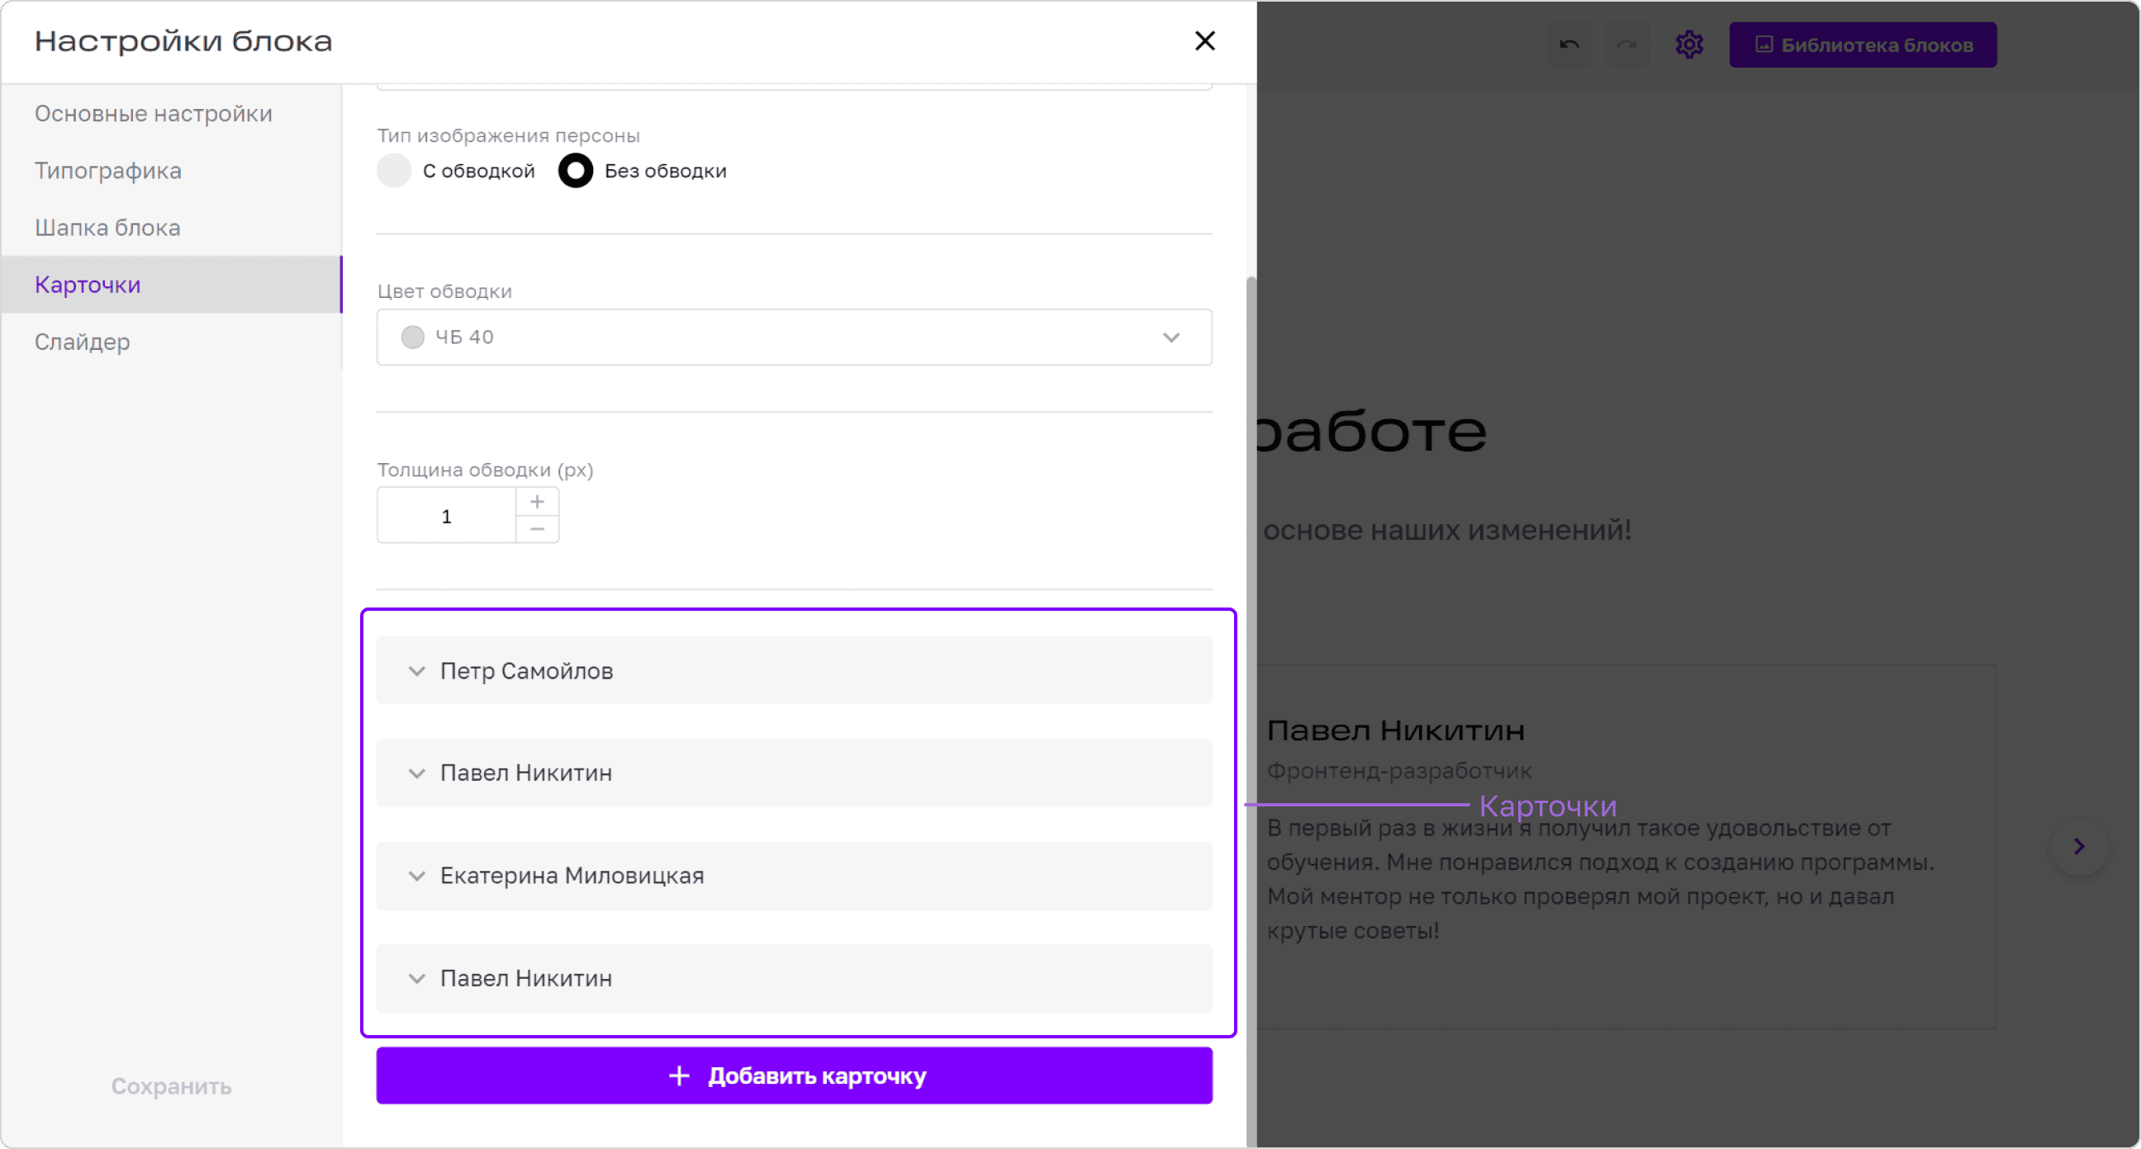Decrease border thickness with minus
Image resolution: width=2141 pixels, height=1149 pixels.
click(x=537, y=529)
